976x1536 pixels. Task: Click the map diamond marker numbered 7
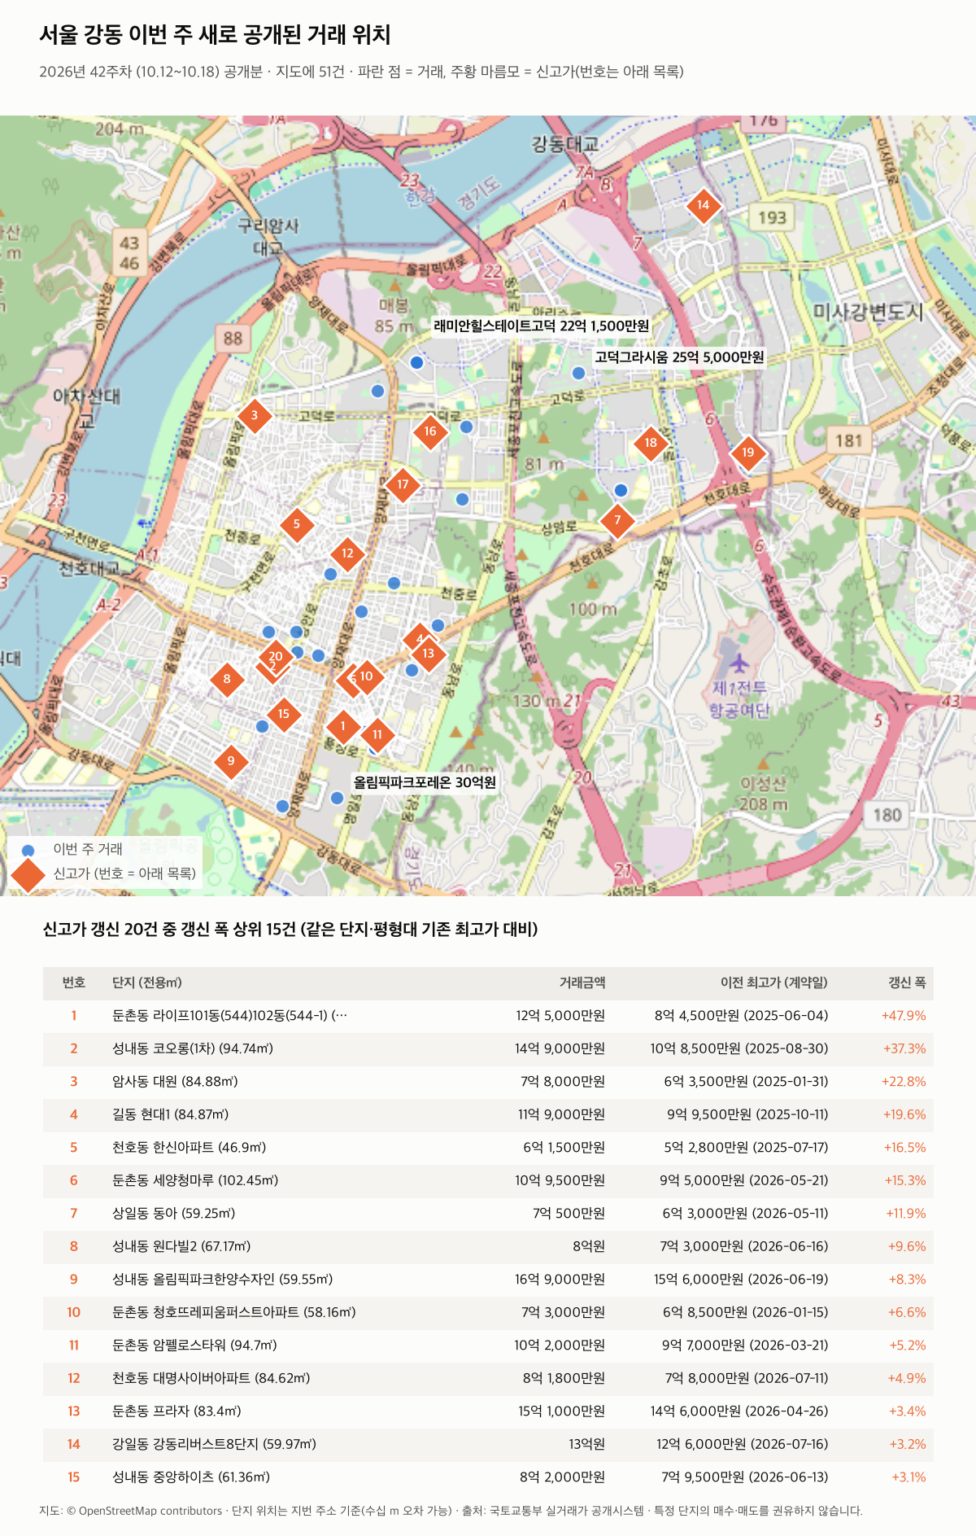[x=617, y=520]
